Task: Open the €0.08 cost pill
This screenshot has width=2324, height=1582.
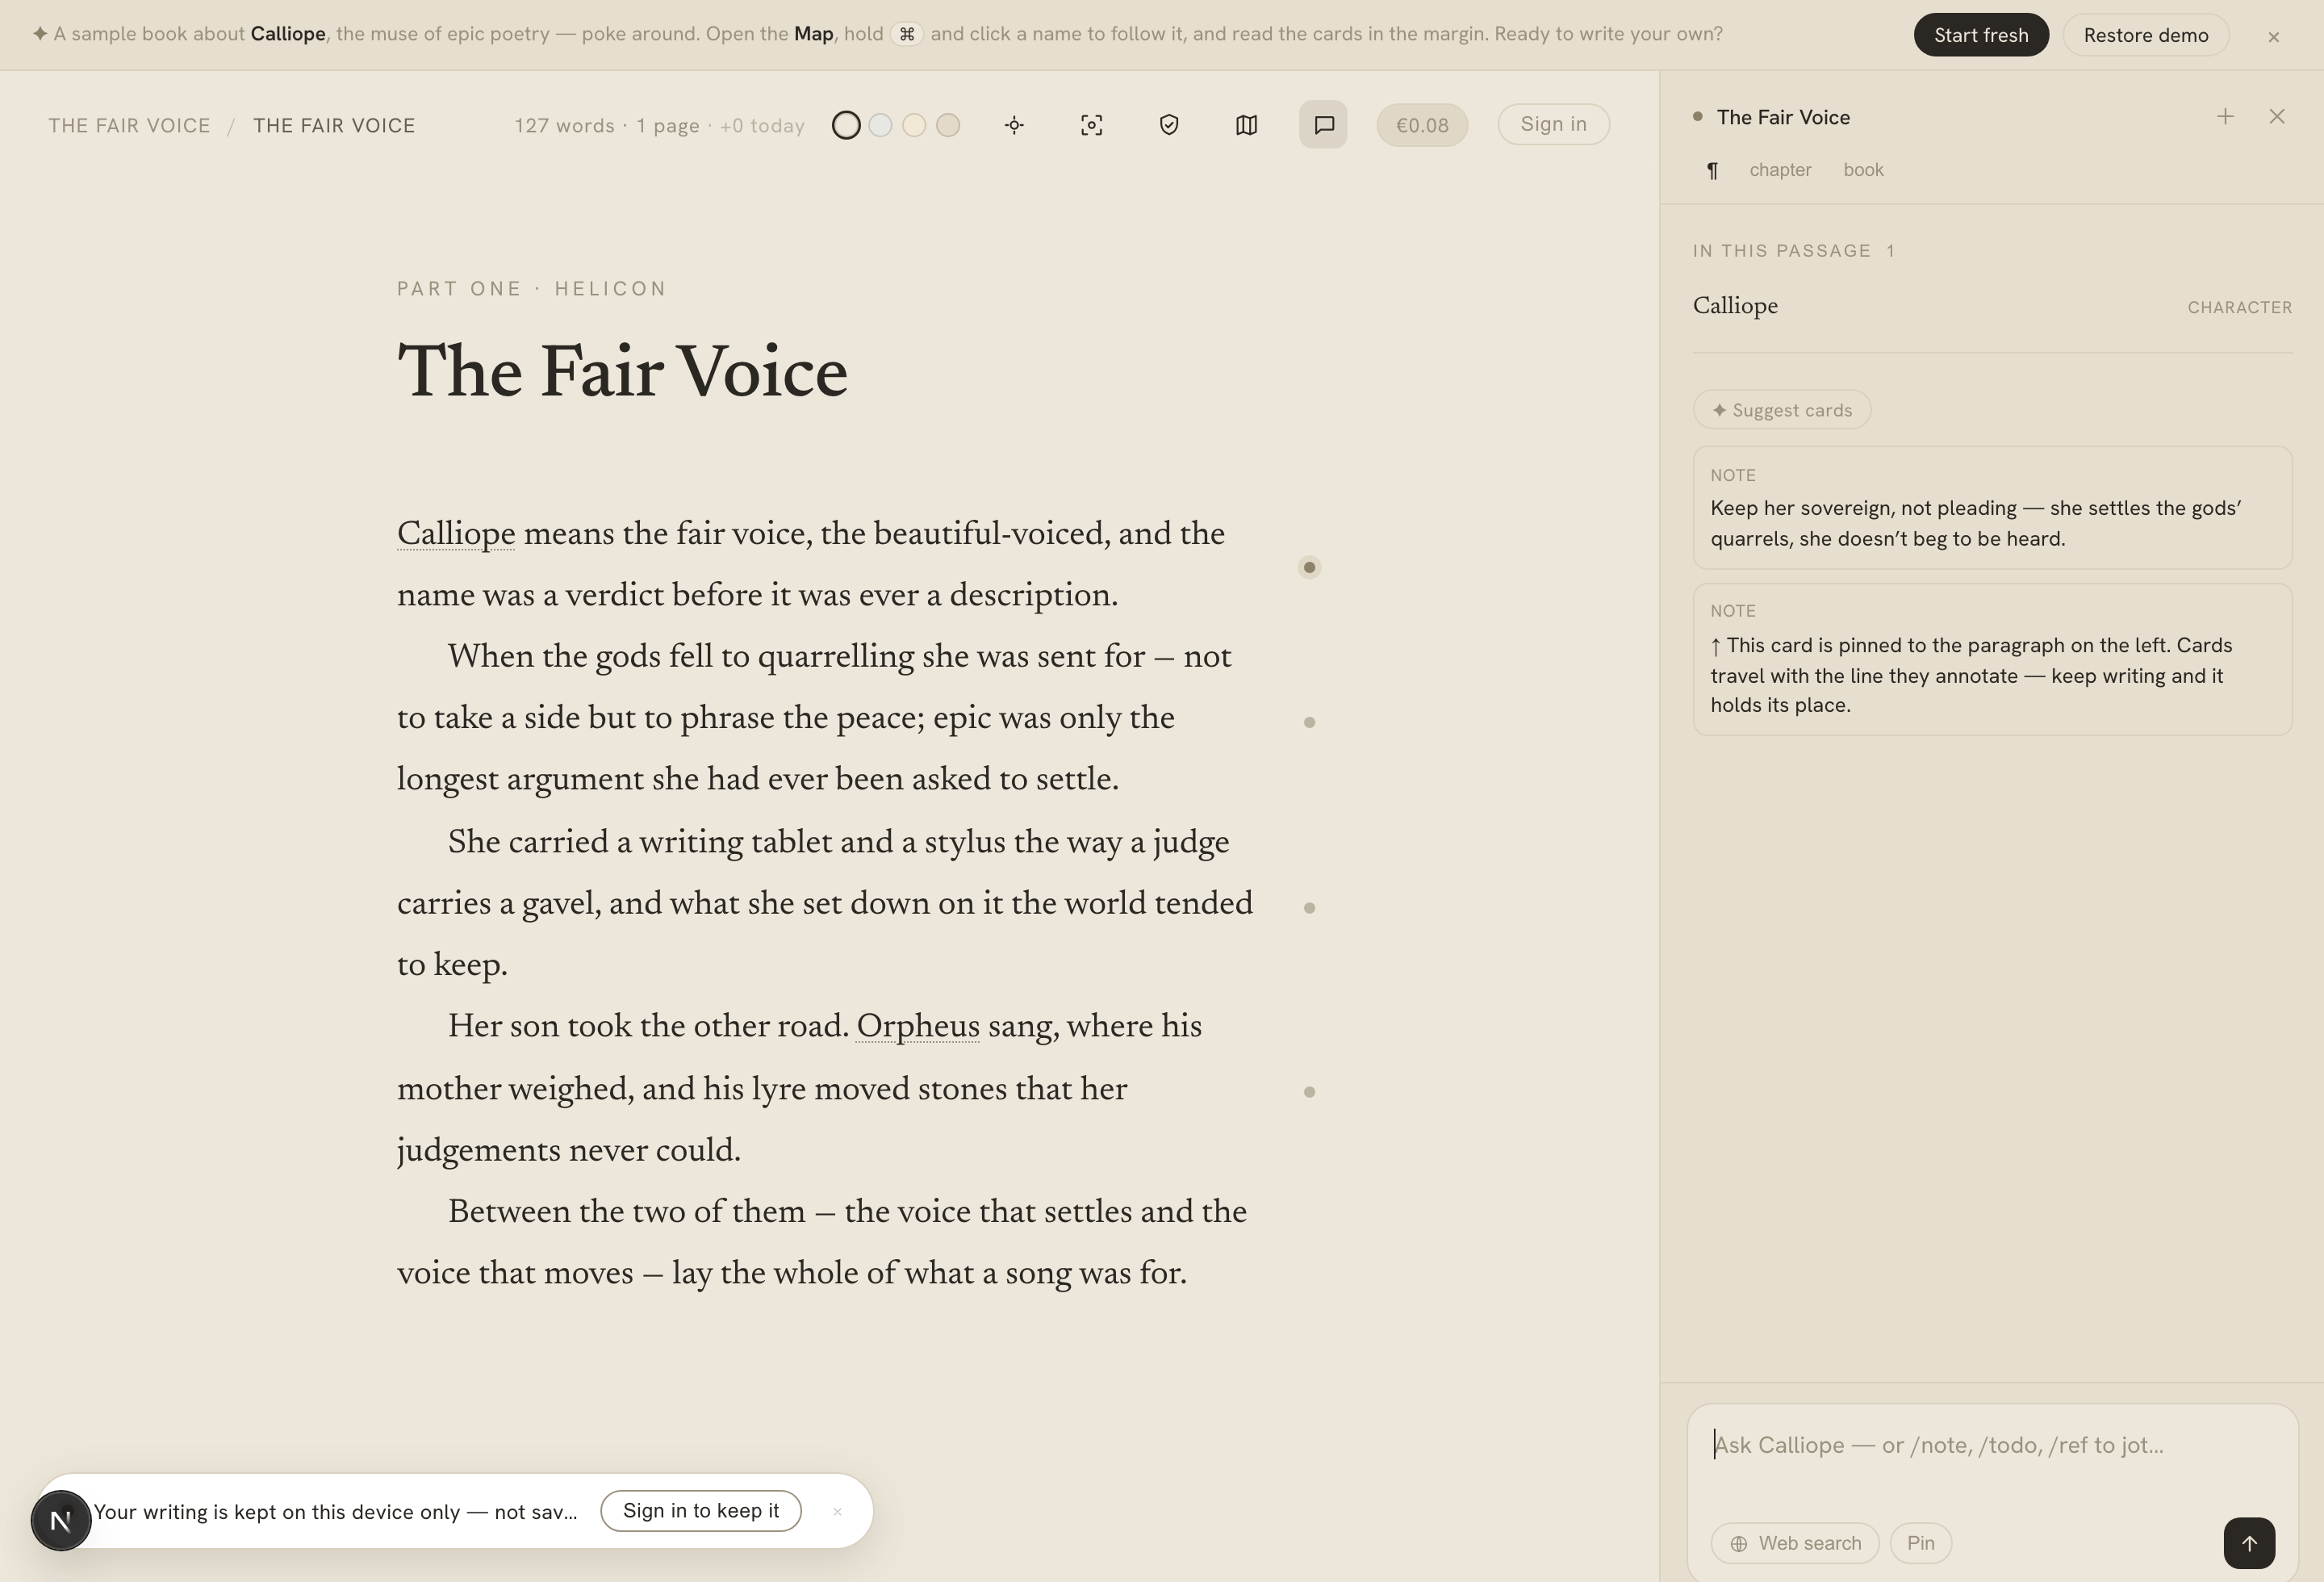Action: pyautogui.click(x=1422, y=125)
